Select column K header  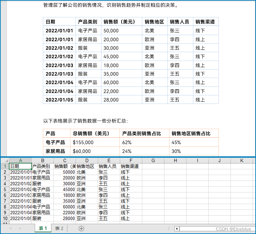point(242,161)
